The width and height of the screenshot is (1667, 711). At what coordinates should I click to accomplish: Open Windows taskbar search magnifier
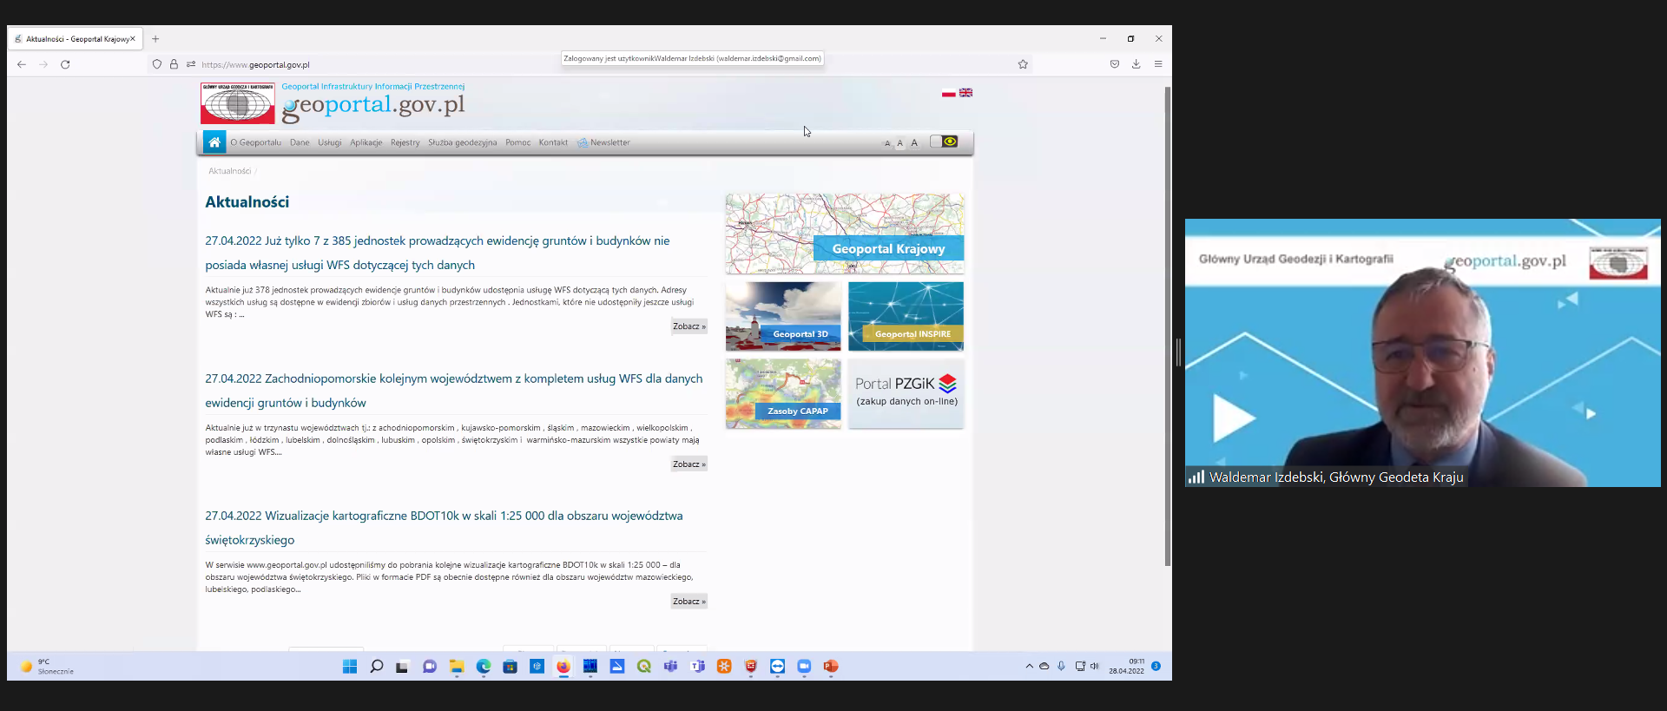(x=377, y=667)
